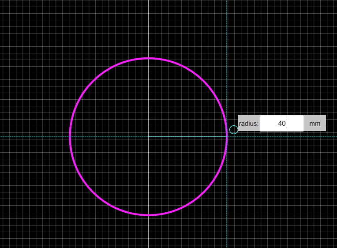The width and height of the screenshot is (337, 248).
Task: Select the topmost point of magenta circle
Action: [x=149, y=58]
